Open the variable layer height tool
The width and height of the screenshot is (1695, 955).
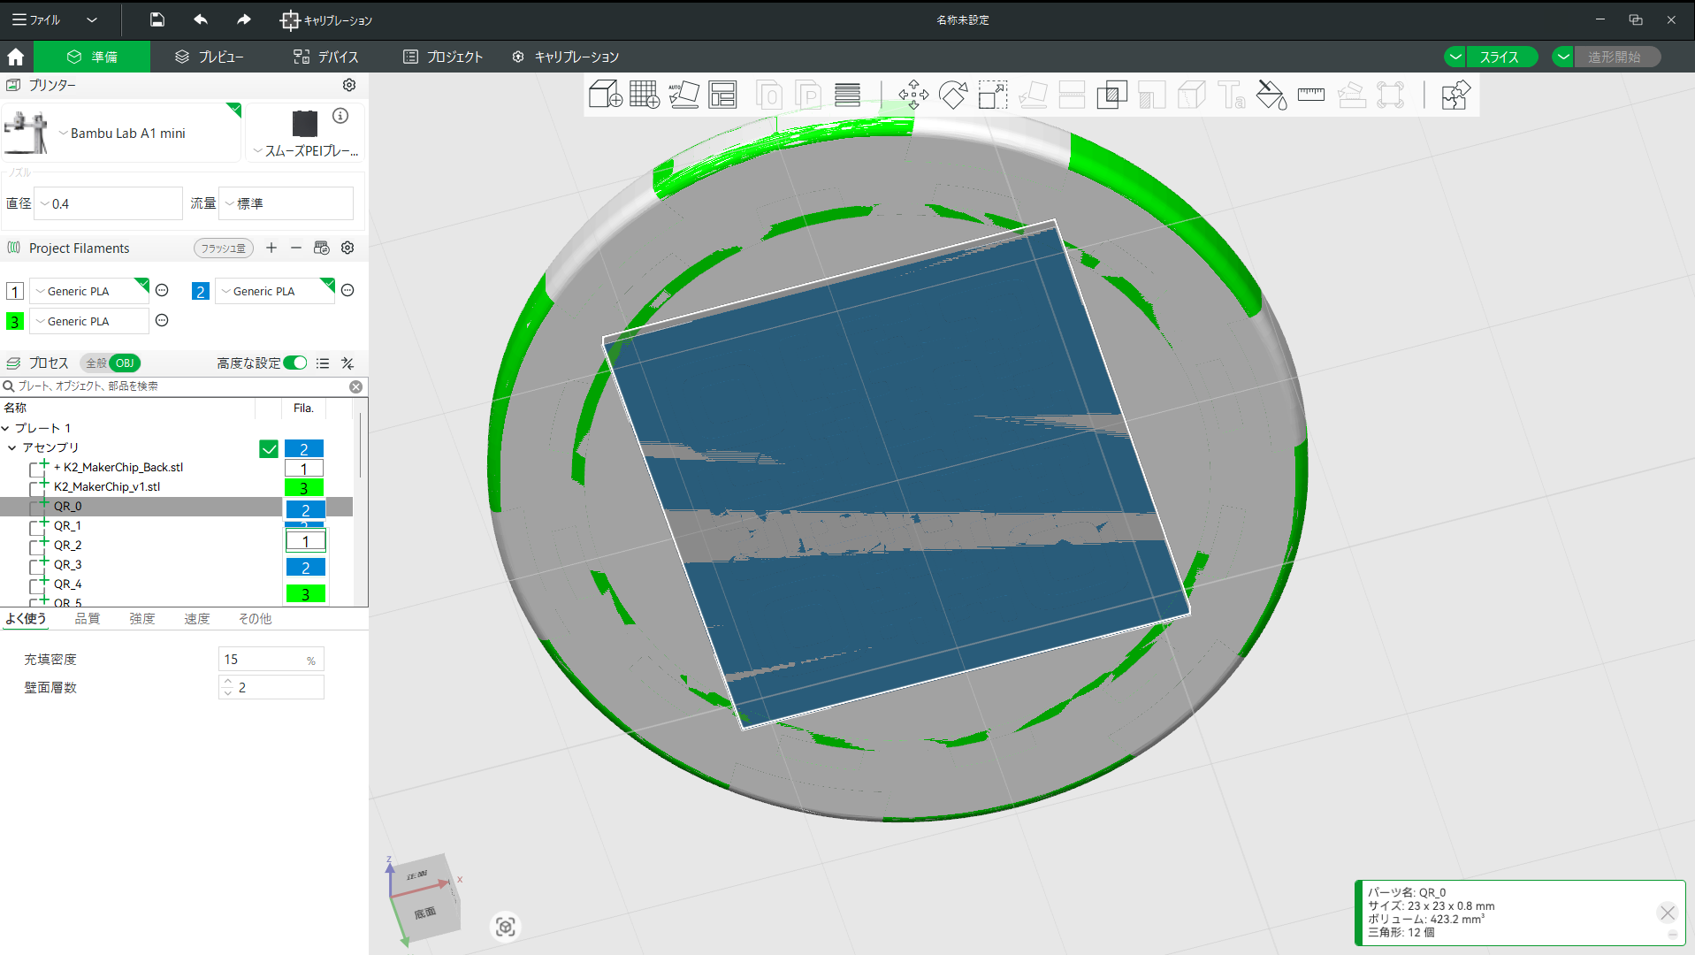pyautogui.click(x=847, y=95)
